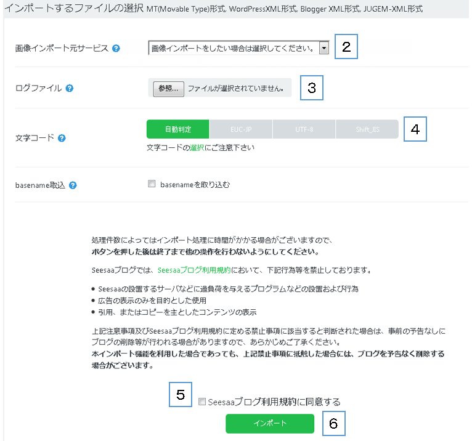Enable the basenameを取り込む checkbox
This screenshot has width=472, height=441.
pos(152,184)
